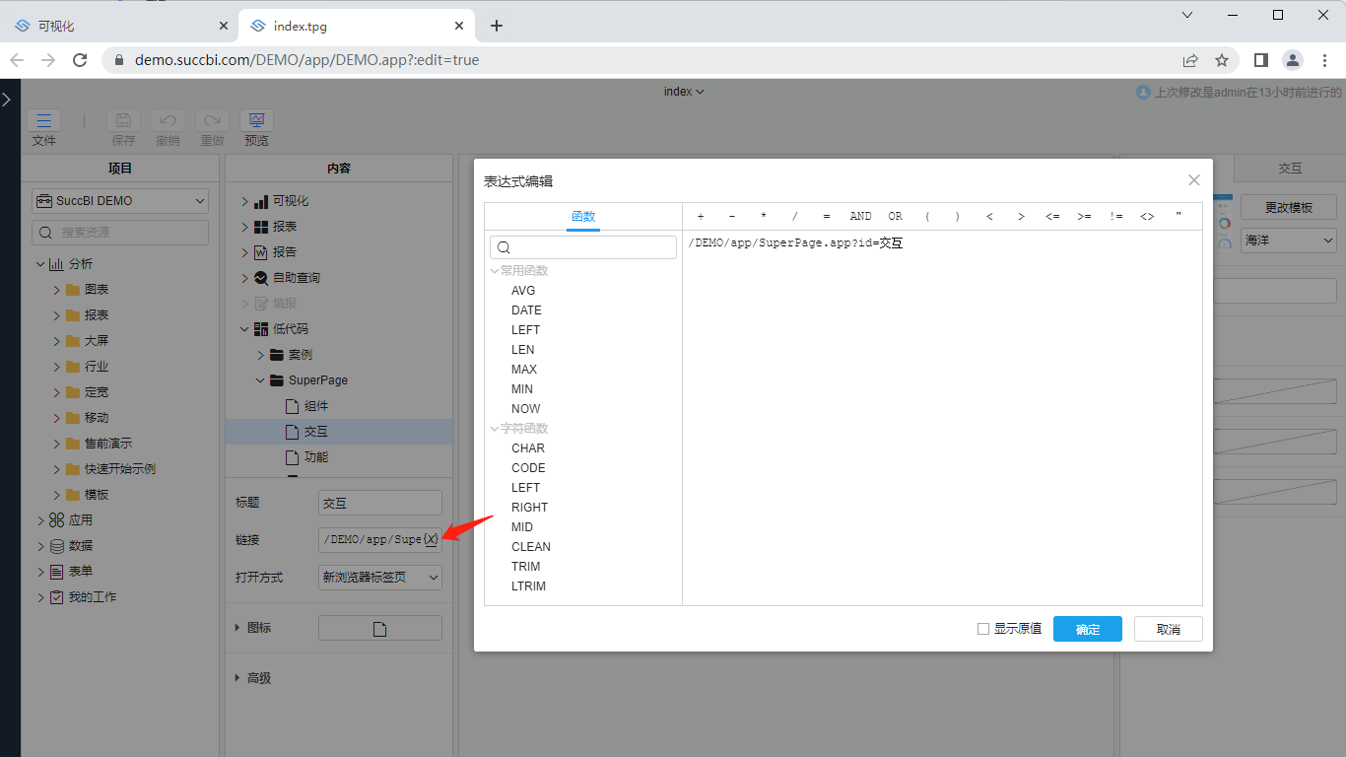Viewport: 1346px width, 757px height.
Task: Click the 取消 button
Action: point(1168,629)
